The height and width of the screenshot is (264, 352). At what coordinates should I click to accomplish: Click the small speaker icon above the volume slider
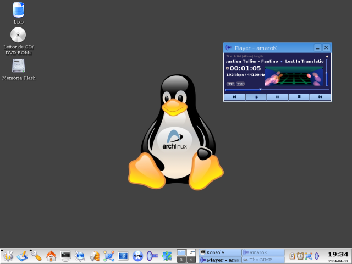327,56
